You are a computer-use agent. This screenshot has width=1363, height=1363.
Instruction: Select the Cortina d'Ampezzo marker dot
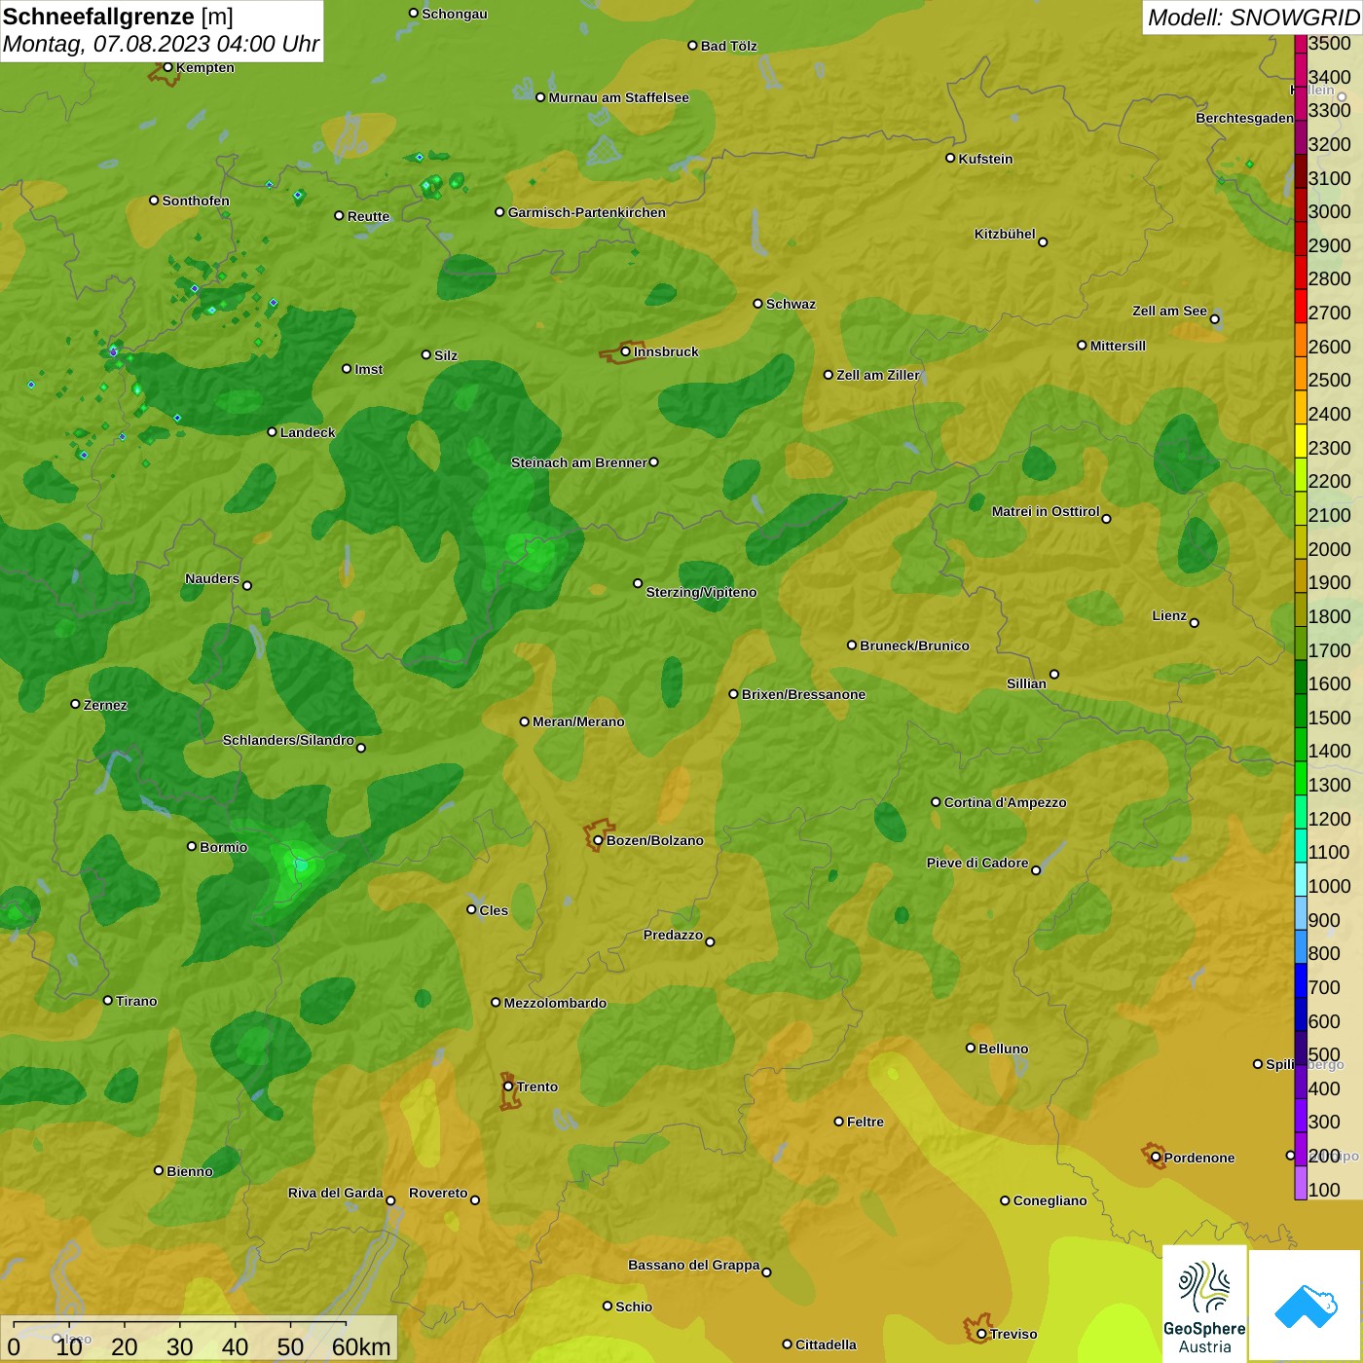pyautogui.click(x=936, y=802)
